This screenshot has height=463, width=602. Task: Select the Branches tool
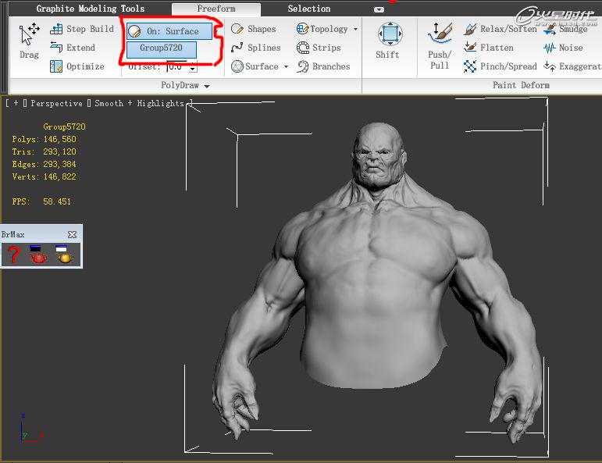click(323, 66)
